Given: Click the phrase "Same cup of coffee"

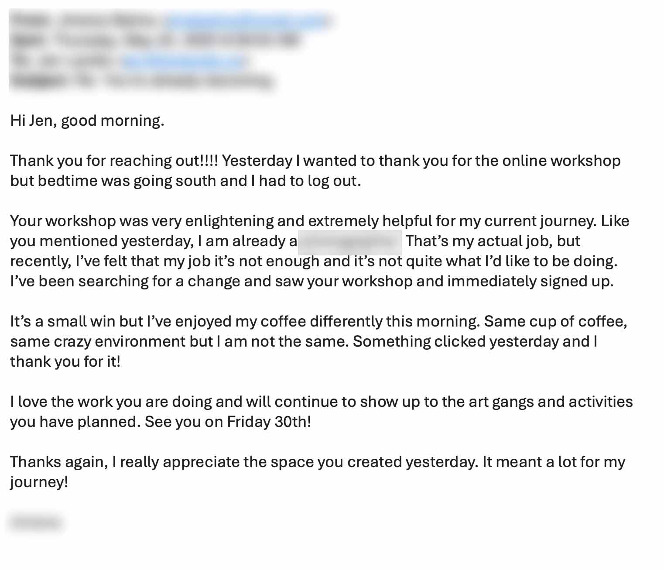Looking at the screenshot, I should pyautogui.click(x=555, y=321).
